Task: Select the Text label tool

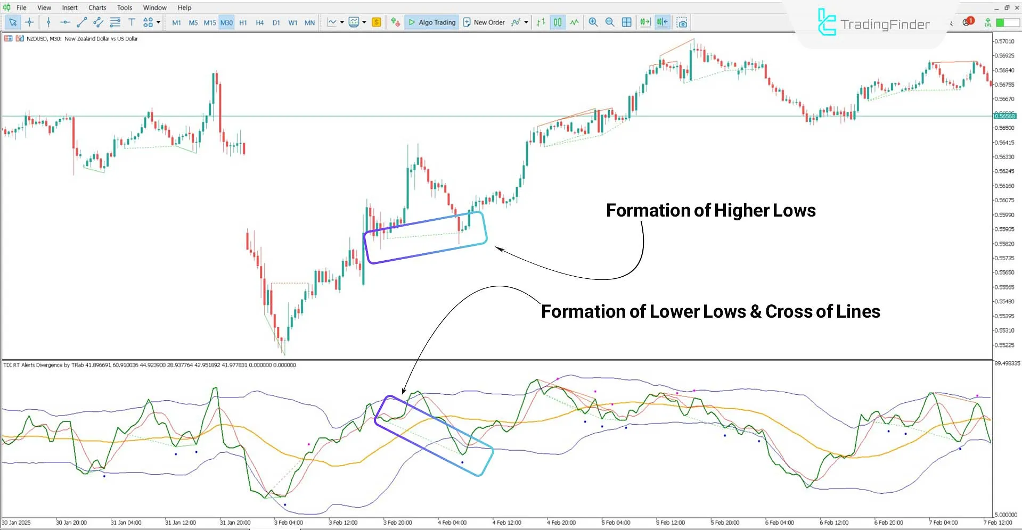Action: (x=132, y=22)
